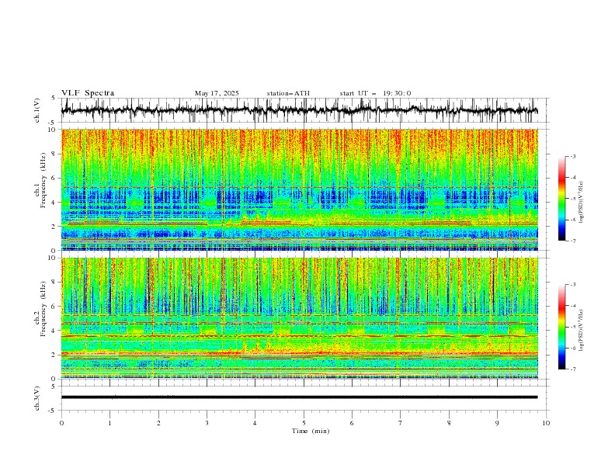This screenshot has width=615, height=475.
Task: Click the ch.2 "Frequency (kHz)" axis label
Action: 43,309
